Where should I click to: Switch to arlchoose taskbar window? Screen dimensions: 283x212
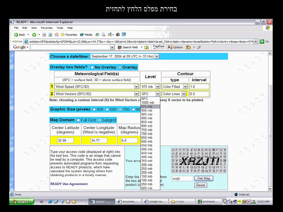[208, 201]
